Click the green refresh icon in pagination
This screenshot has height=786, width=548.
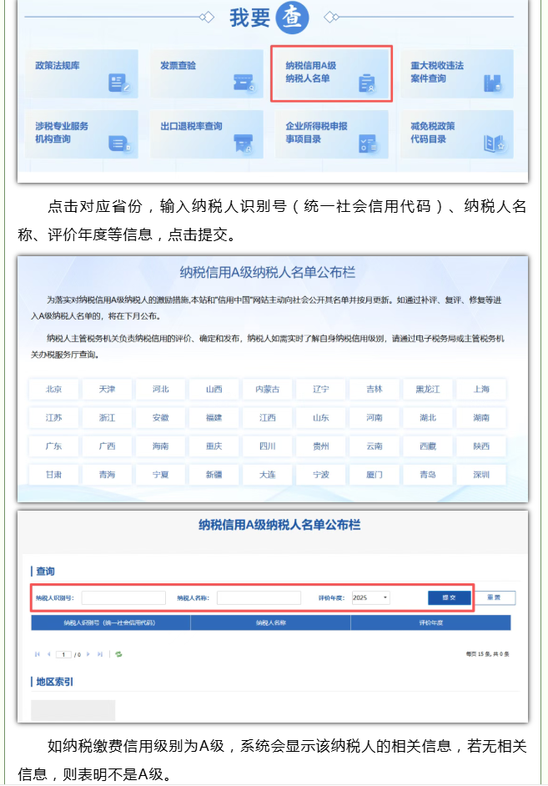118,654
